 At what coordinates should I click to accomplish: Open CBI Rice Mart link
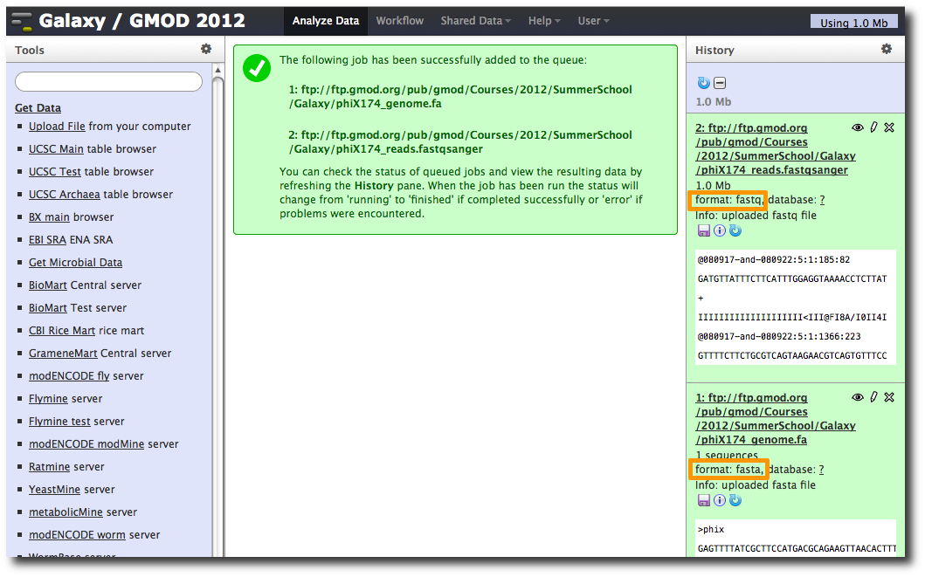point(62,331)
